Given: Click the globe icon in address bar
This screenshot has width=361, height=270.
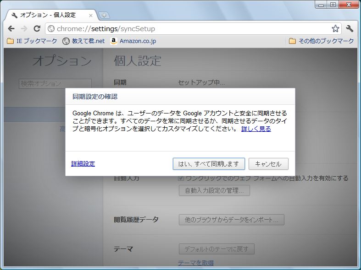Looking at the screenshot, I should pos(51,29).
